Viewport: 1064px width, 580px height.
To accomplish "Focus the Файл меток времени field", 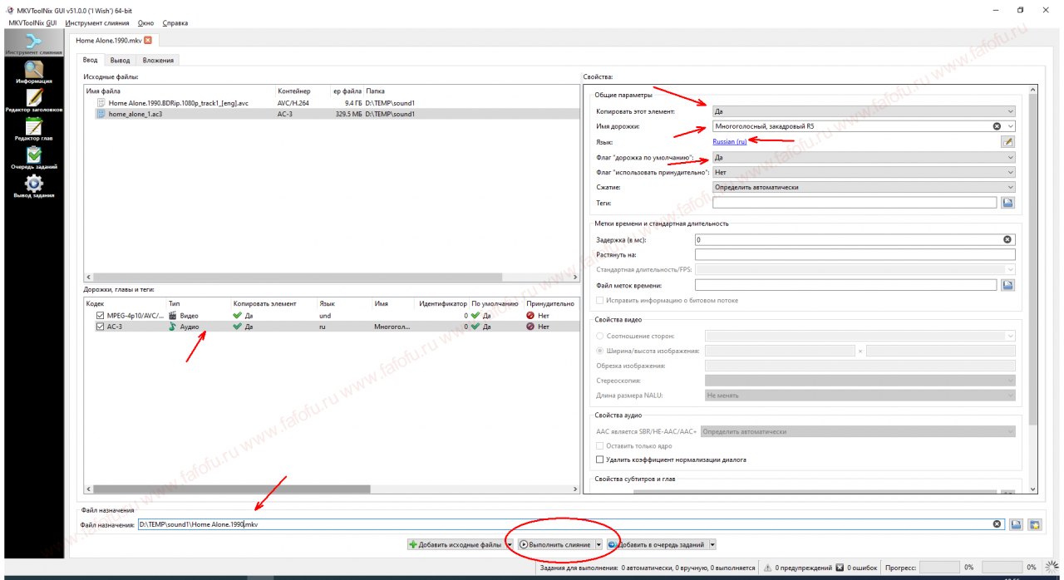I will 845,285.
